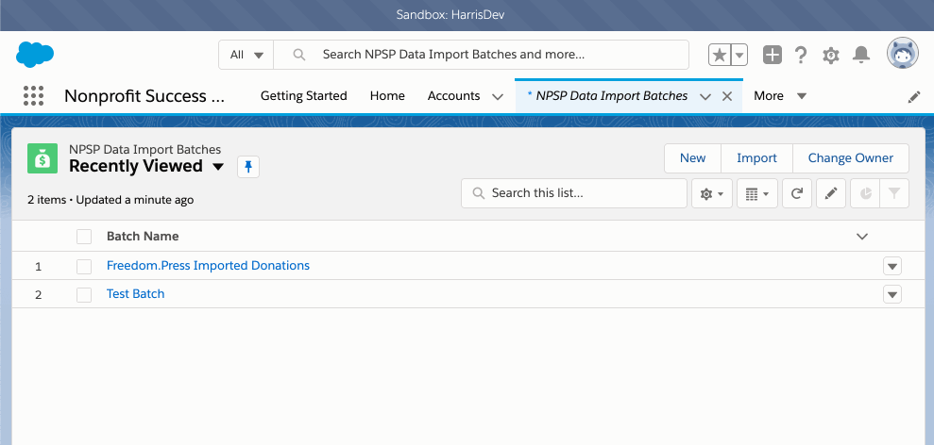
Task: Open the Batch Name column actions chevron
Action: coord(862,237)
